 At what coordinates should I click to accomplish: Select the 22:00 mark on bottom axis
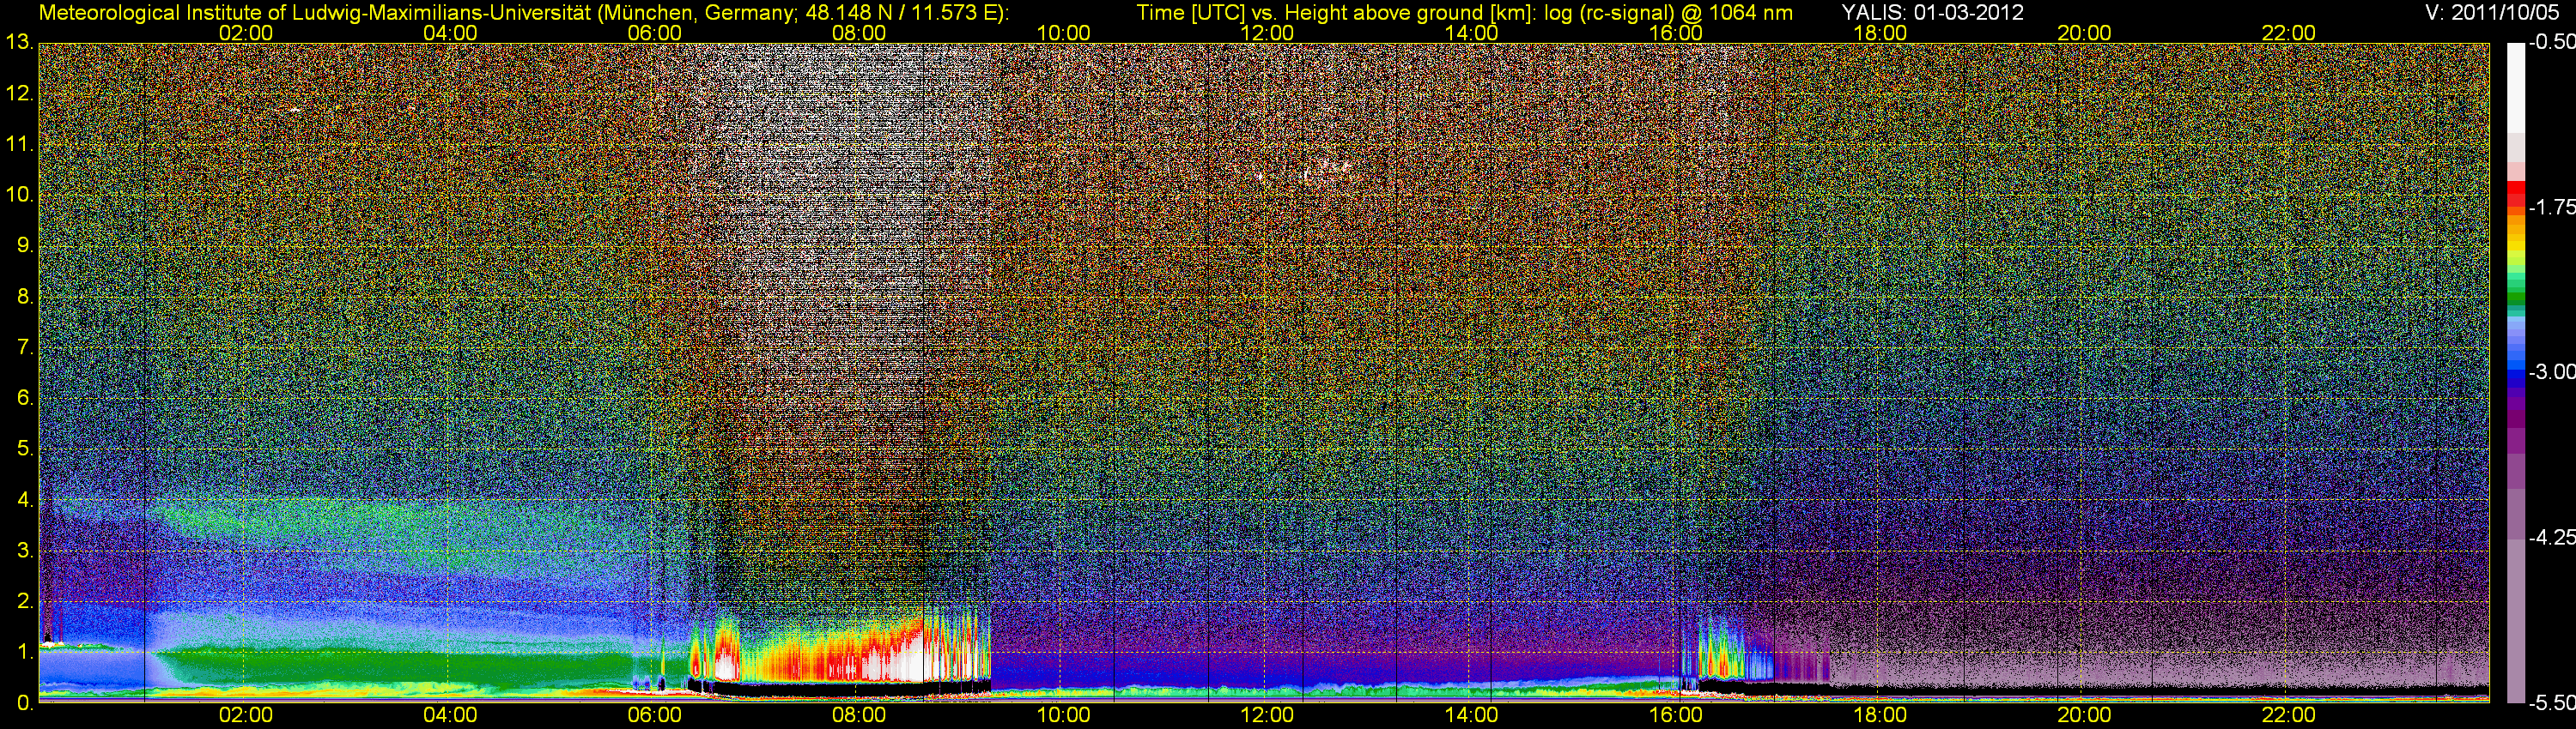[x=2288, y=715]
